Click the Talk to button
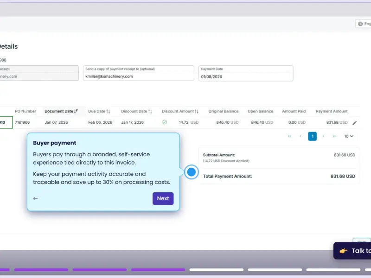This screenshot has width=371, height=278. tap(352, 251)
